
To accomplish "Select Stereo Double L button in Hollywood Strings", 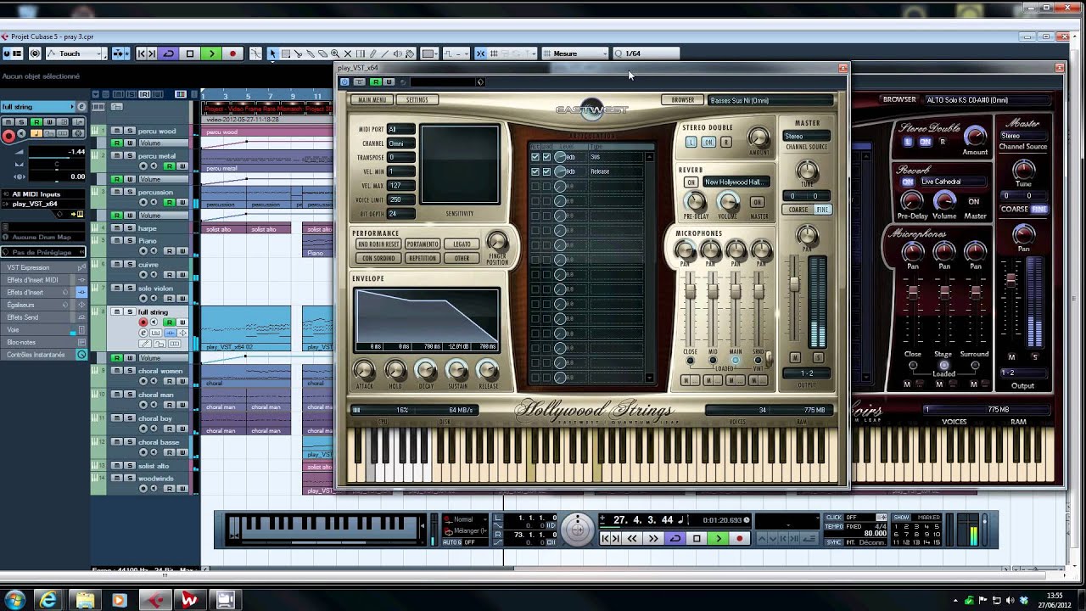I will [691, 142].
